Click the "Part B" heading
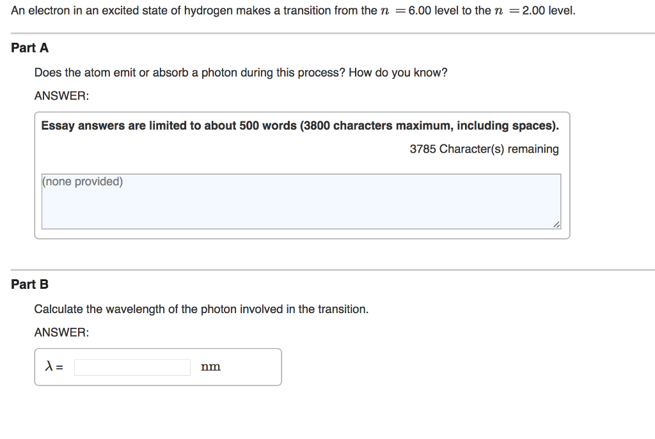The width and height of the screenshot is (655, 439). point(29,284)
